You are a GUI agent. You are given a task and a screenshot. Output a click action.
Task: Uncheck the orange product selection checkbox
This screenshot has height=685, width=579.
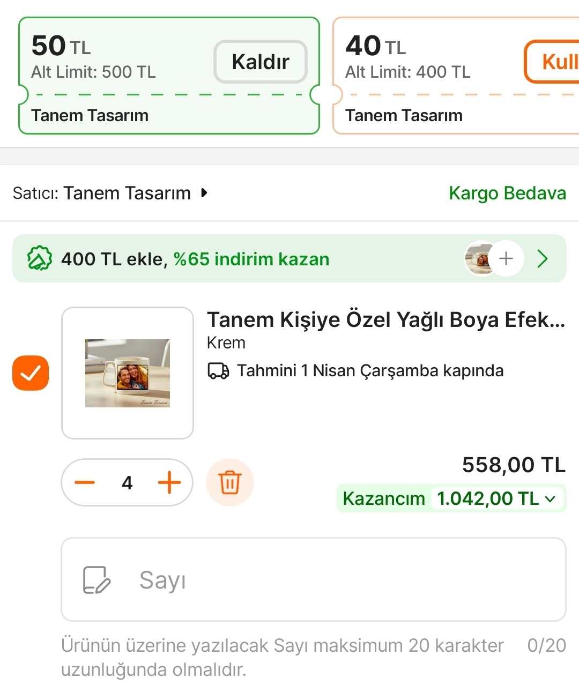[31, 373]
